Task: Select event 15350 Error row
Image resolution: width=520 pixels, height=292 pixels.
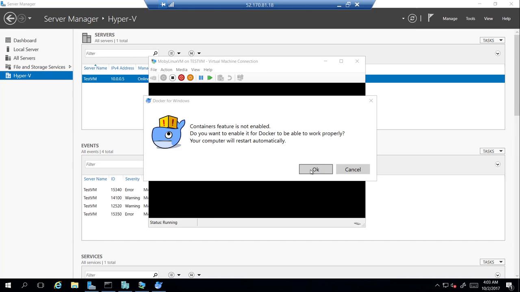Action: (113, 214)
